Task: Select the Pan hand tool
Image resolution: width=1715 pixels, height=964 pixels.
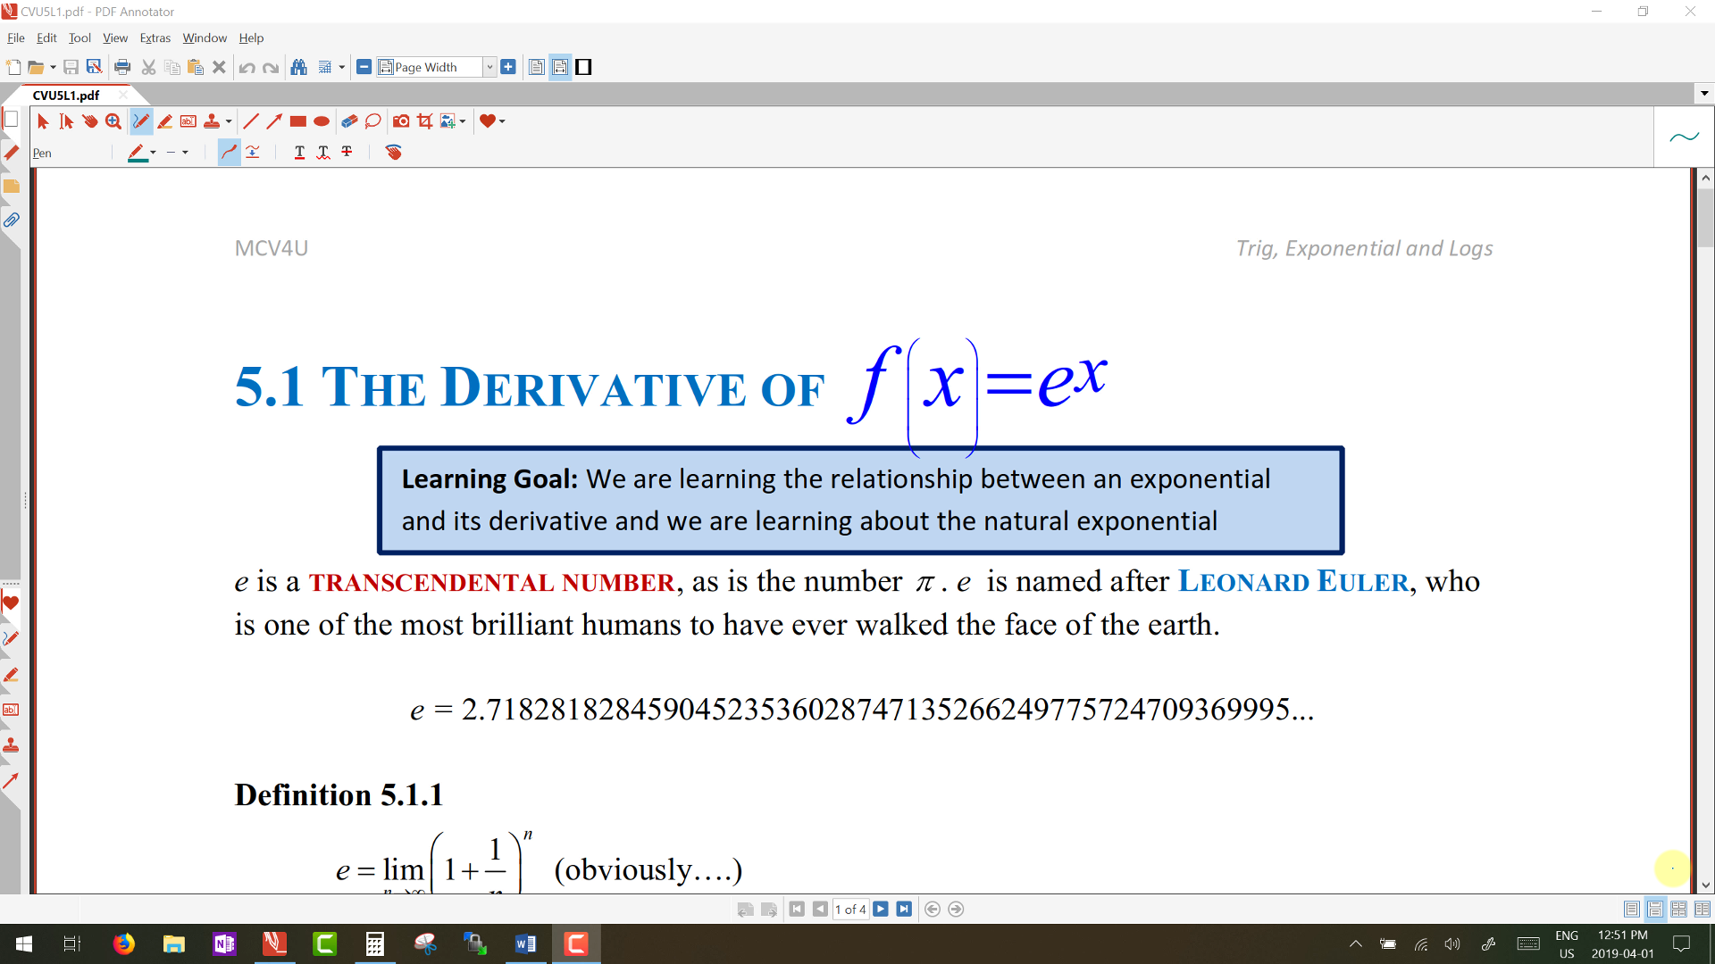Action: tap(90, 121)
